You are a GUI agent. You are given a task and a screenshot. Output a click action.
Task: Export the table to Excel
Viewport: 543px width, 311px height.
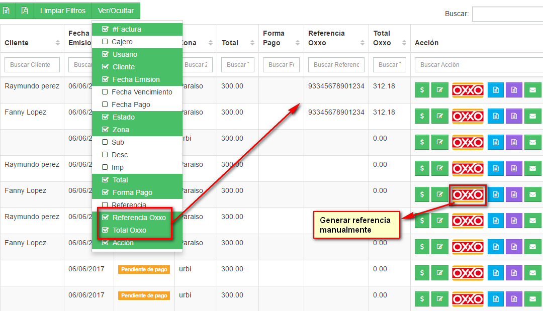point(7,11)
